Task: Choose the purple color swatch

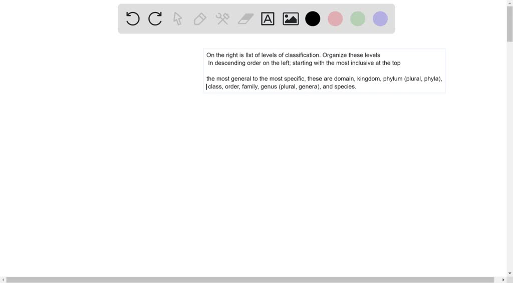Action: pyautogui.click(x=380, y=18)
